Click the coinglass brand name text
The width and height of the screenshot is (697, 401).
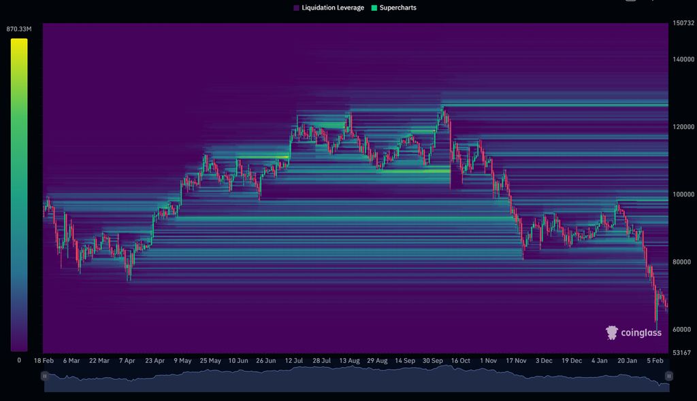(x=641, y=332)
